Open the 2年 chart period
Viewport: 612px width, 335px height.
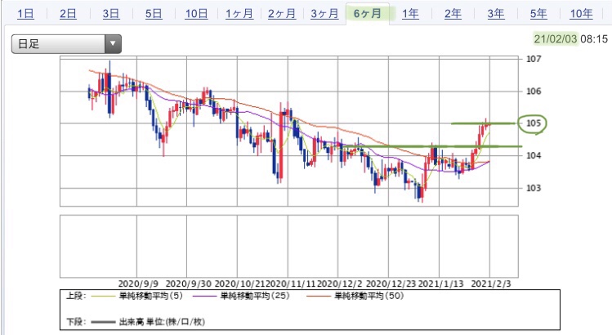point(453,14)
